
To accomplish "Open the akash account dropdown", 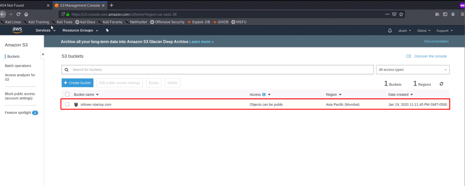I will point(405,30).
